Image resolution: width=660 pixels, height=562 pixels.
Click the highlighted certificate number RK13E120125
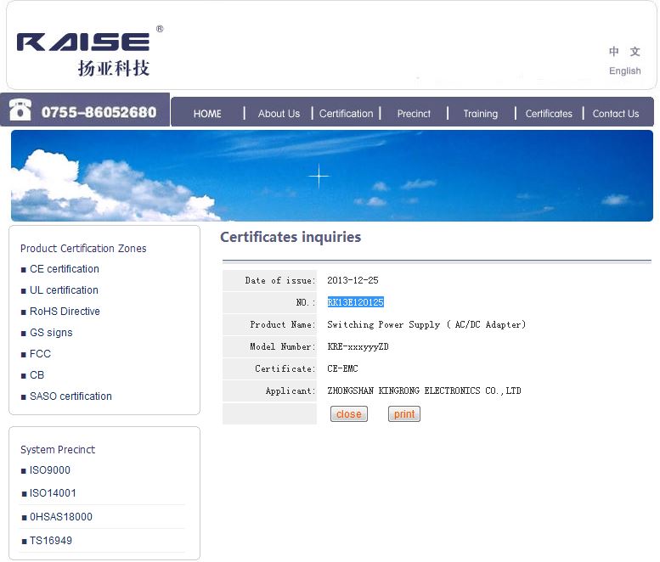click(355, 302)
